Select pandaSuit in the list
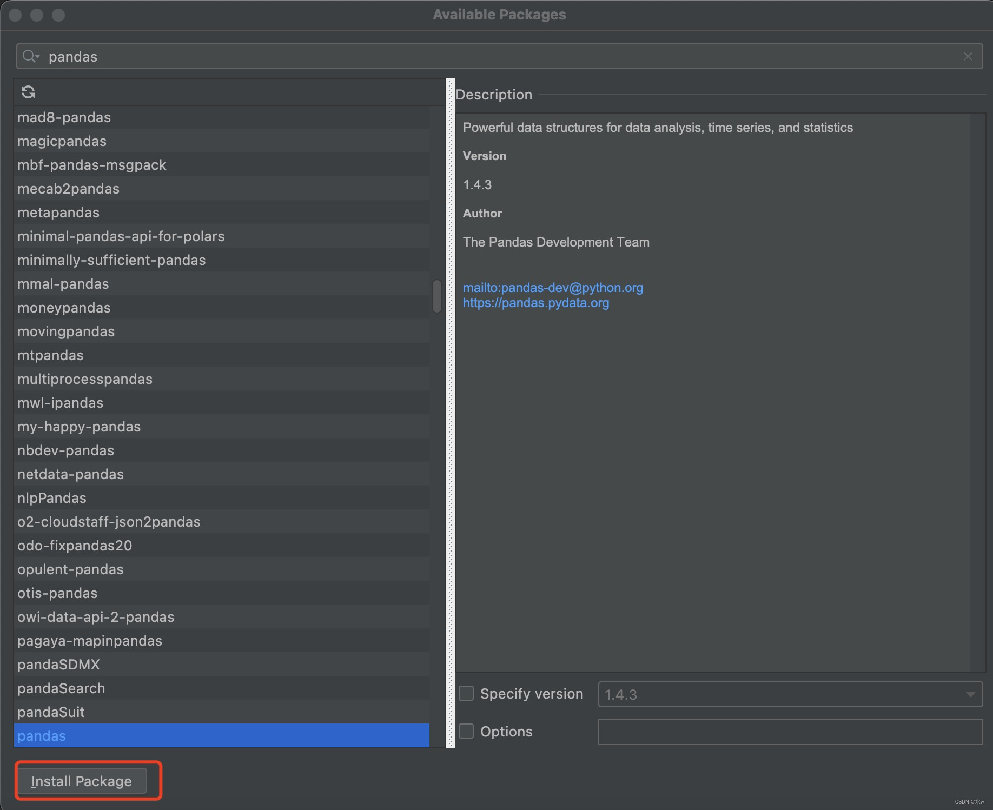Viewport: 993px width, 810px height. [x=222, y=712]
